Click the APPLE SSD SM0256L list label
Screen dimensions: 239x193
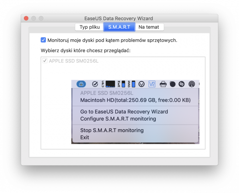[74, 61]
